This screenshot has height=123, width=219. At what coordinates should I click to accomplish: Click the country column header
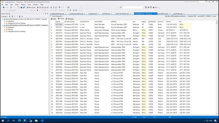pyautogui.click(x=160, y=22)
